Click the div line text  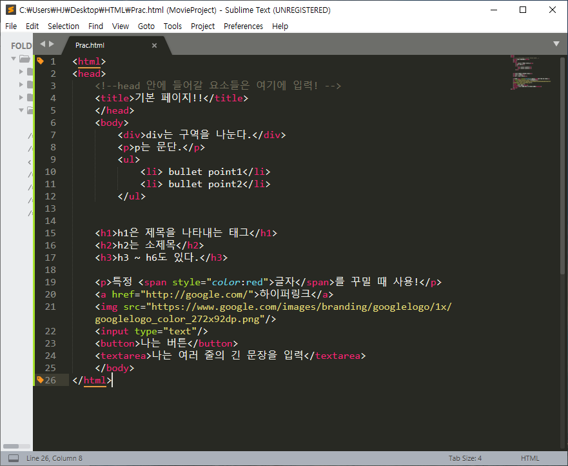coord(202,135)
